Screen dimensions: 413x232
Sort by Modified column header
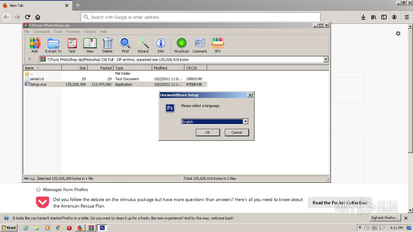(x=168, y=68)
